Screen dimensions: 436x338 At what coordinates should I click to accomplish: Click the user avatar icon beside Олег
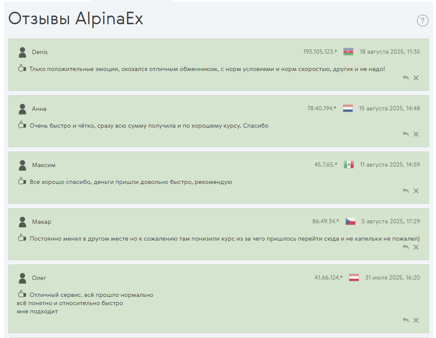click(23, 278)
